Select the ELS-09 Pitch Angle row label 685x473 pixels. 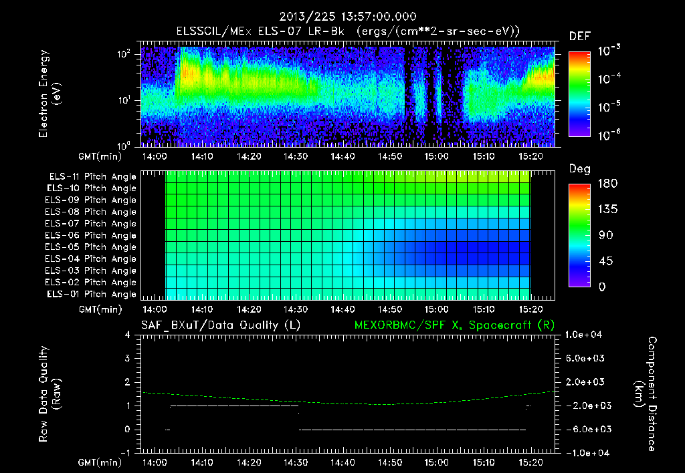coord(91,200)
